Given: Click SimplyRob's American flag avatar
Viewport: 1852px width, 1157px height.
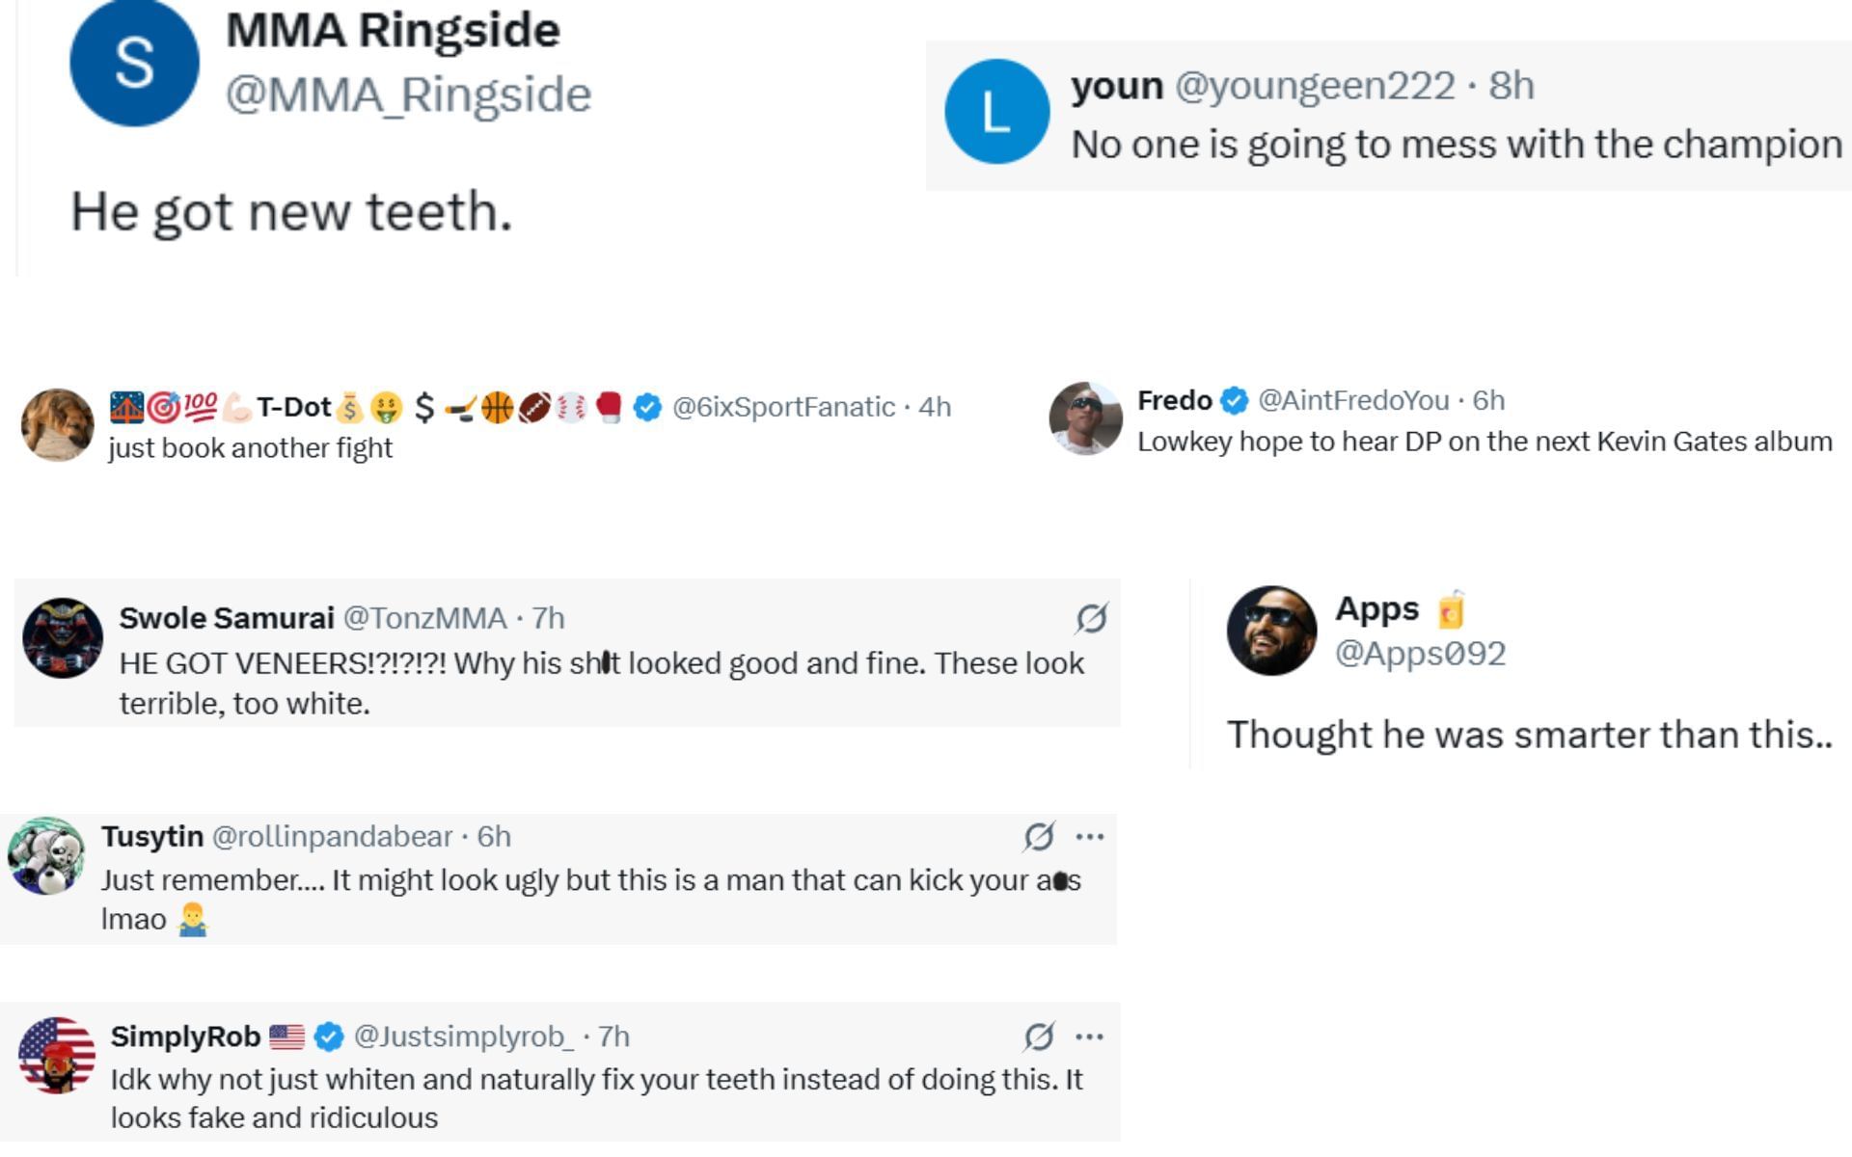Looking at the screenshot, I should coord(57,1055).
